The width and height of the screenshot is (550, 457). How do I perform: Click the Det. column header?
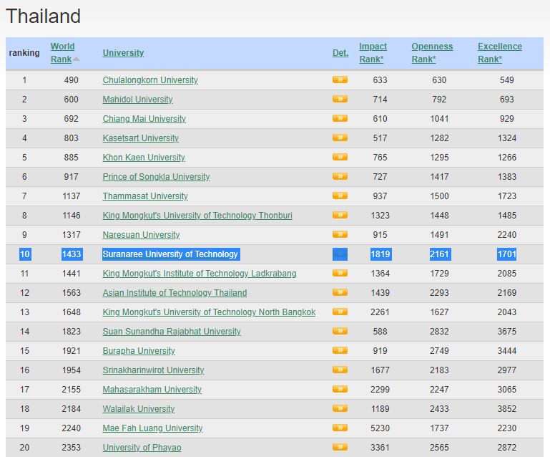(x=340, y=53)
